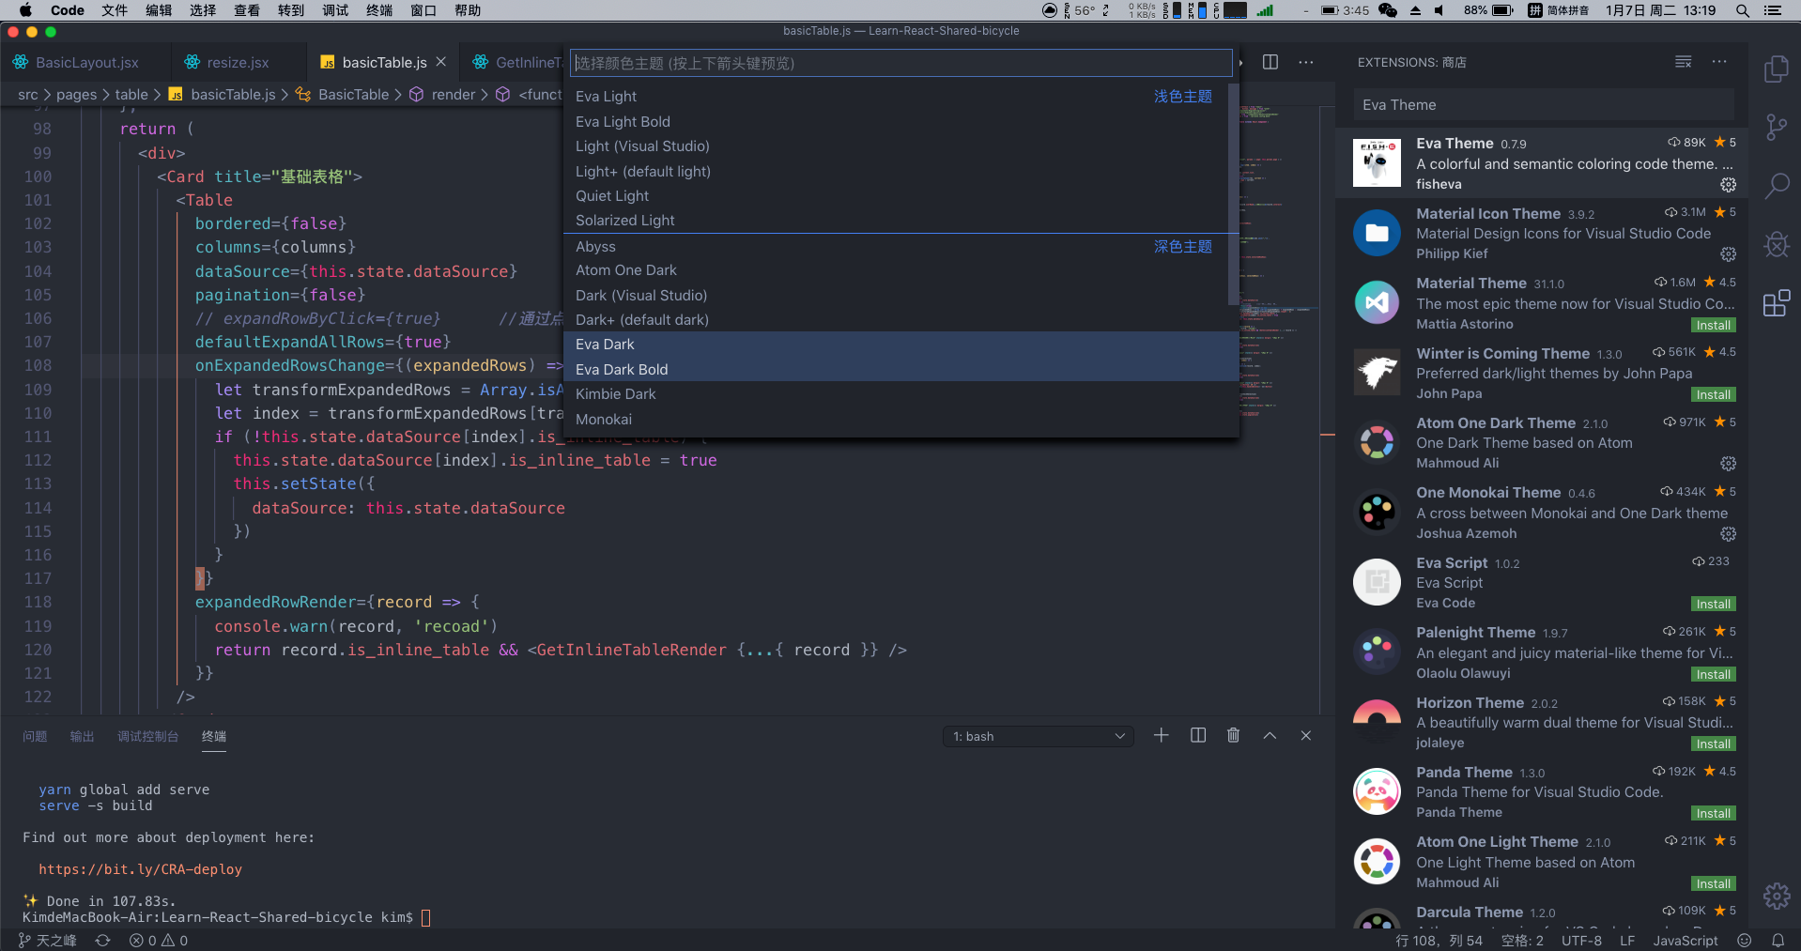Open the Manage gear in activity bar
The image size is (1801, 951).
point(1776,896)
